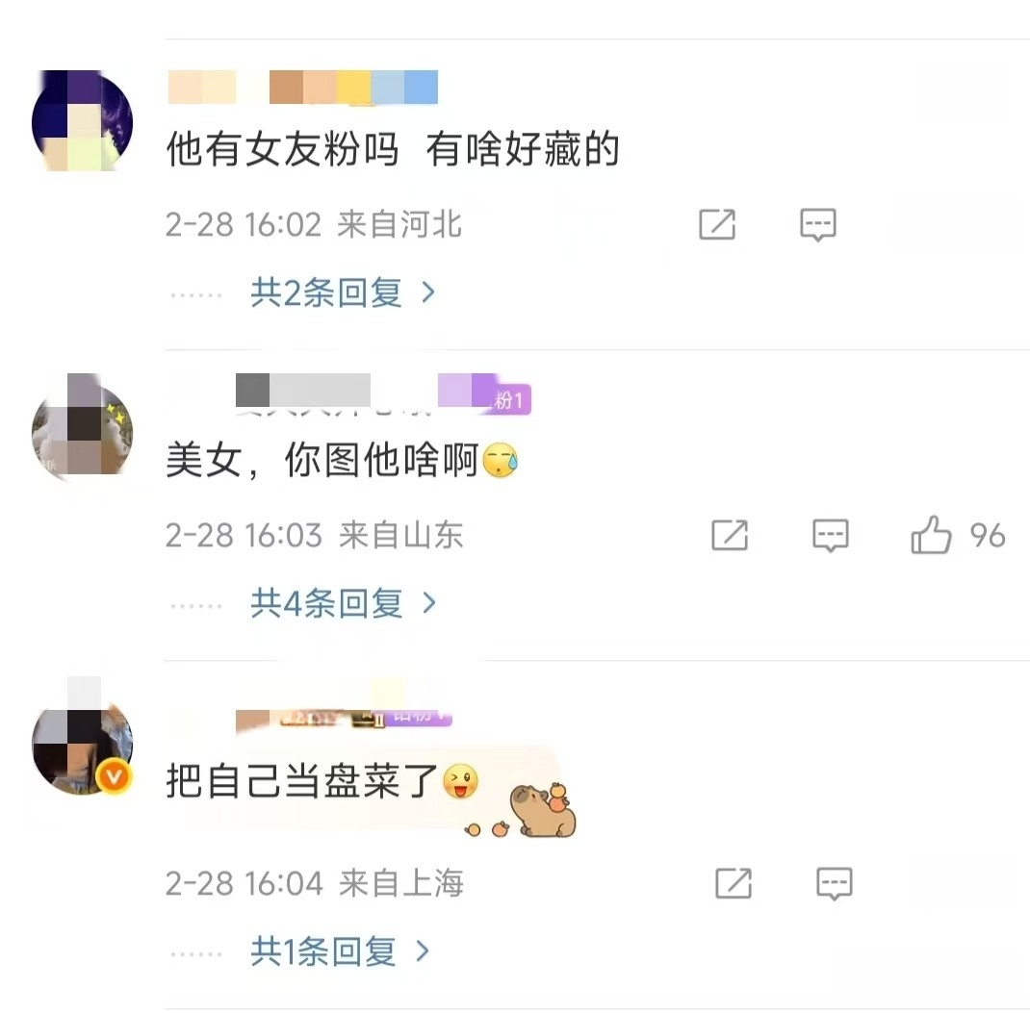Image resolution: width=1030 pixels, height=1013 pixels.
Task: Tap comment bubble icon on 山东 comment
Action: (x=831, y=535)
